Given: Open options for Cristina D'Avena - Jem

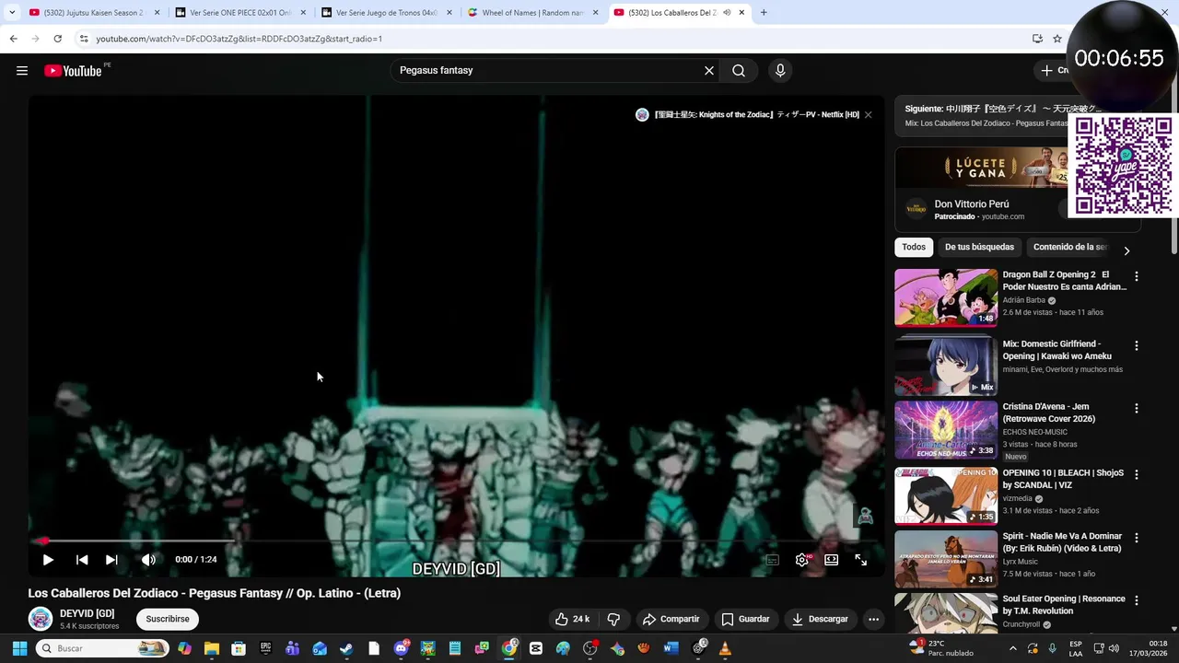Looking at the screenshot, I should (x=1136, y=408).
